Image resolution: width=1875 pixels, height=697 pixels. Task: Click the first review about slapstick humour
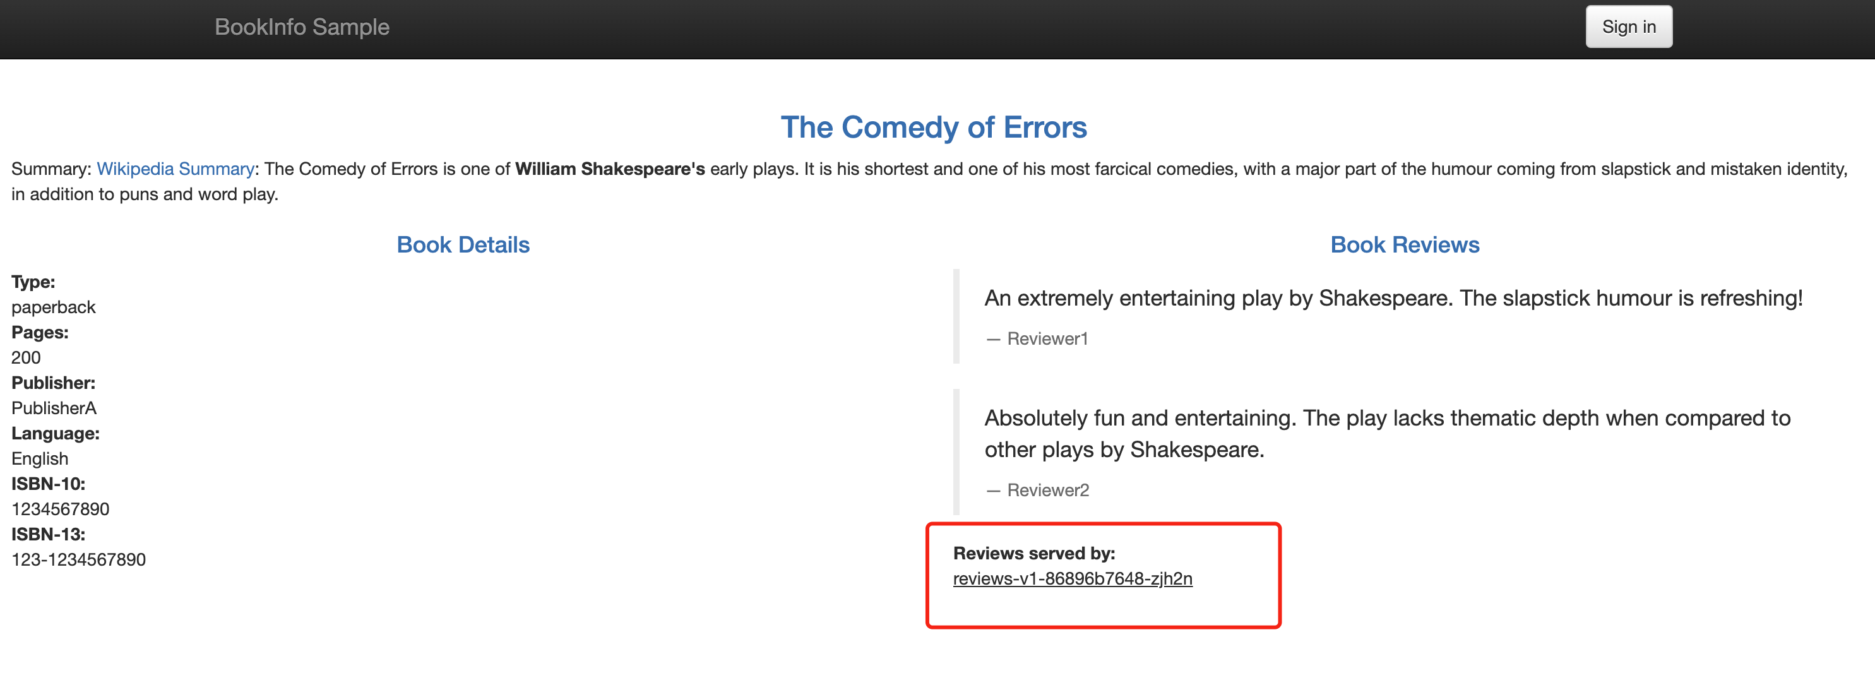coord(1393,298)
